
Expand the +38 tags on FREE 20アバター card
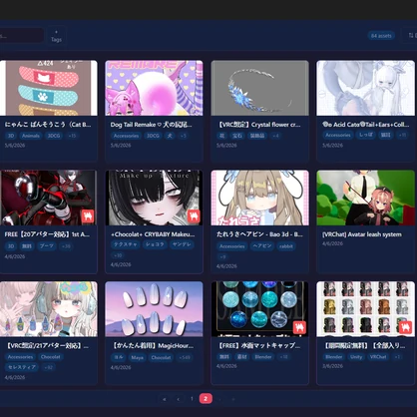66,246
